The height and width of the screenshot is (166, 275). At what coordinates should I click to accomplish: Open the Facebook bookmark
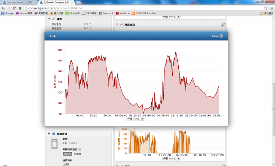tap(106, 13)
